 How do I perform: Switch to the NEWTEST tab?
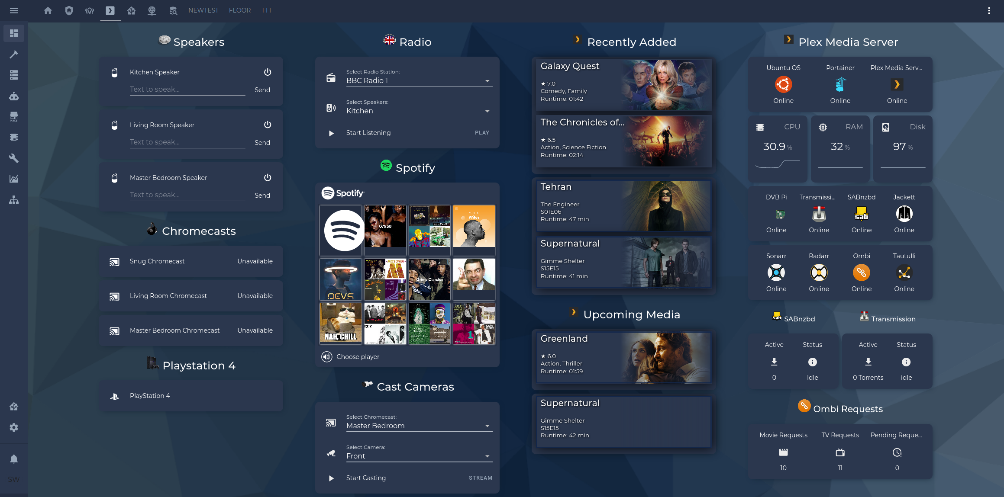pos(203,10)
